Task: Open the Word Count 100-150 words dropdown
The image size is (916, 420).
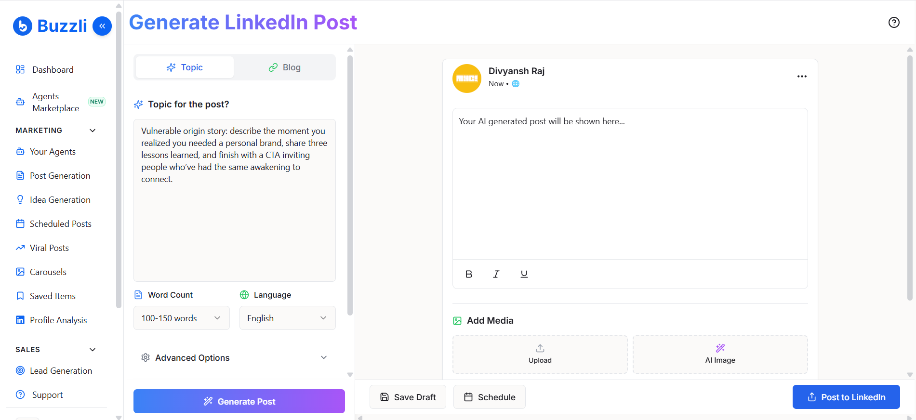Action: (182, 318)
